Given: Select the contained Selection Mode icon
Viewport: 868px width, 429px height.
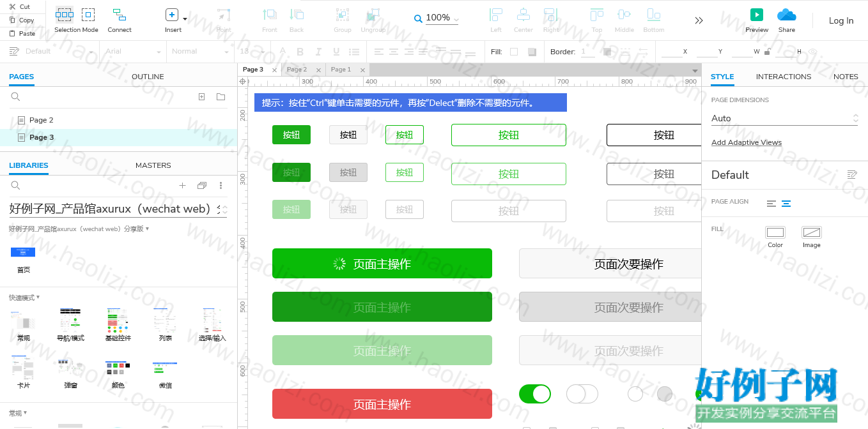Looking at the screenshot, I should pos(88,14).
